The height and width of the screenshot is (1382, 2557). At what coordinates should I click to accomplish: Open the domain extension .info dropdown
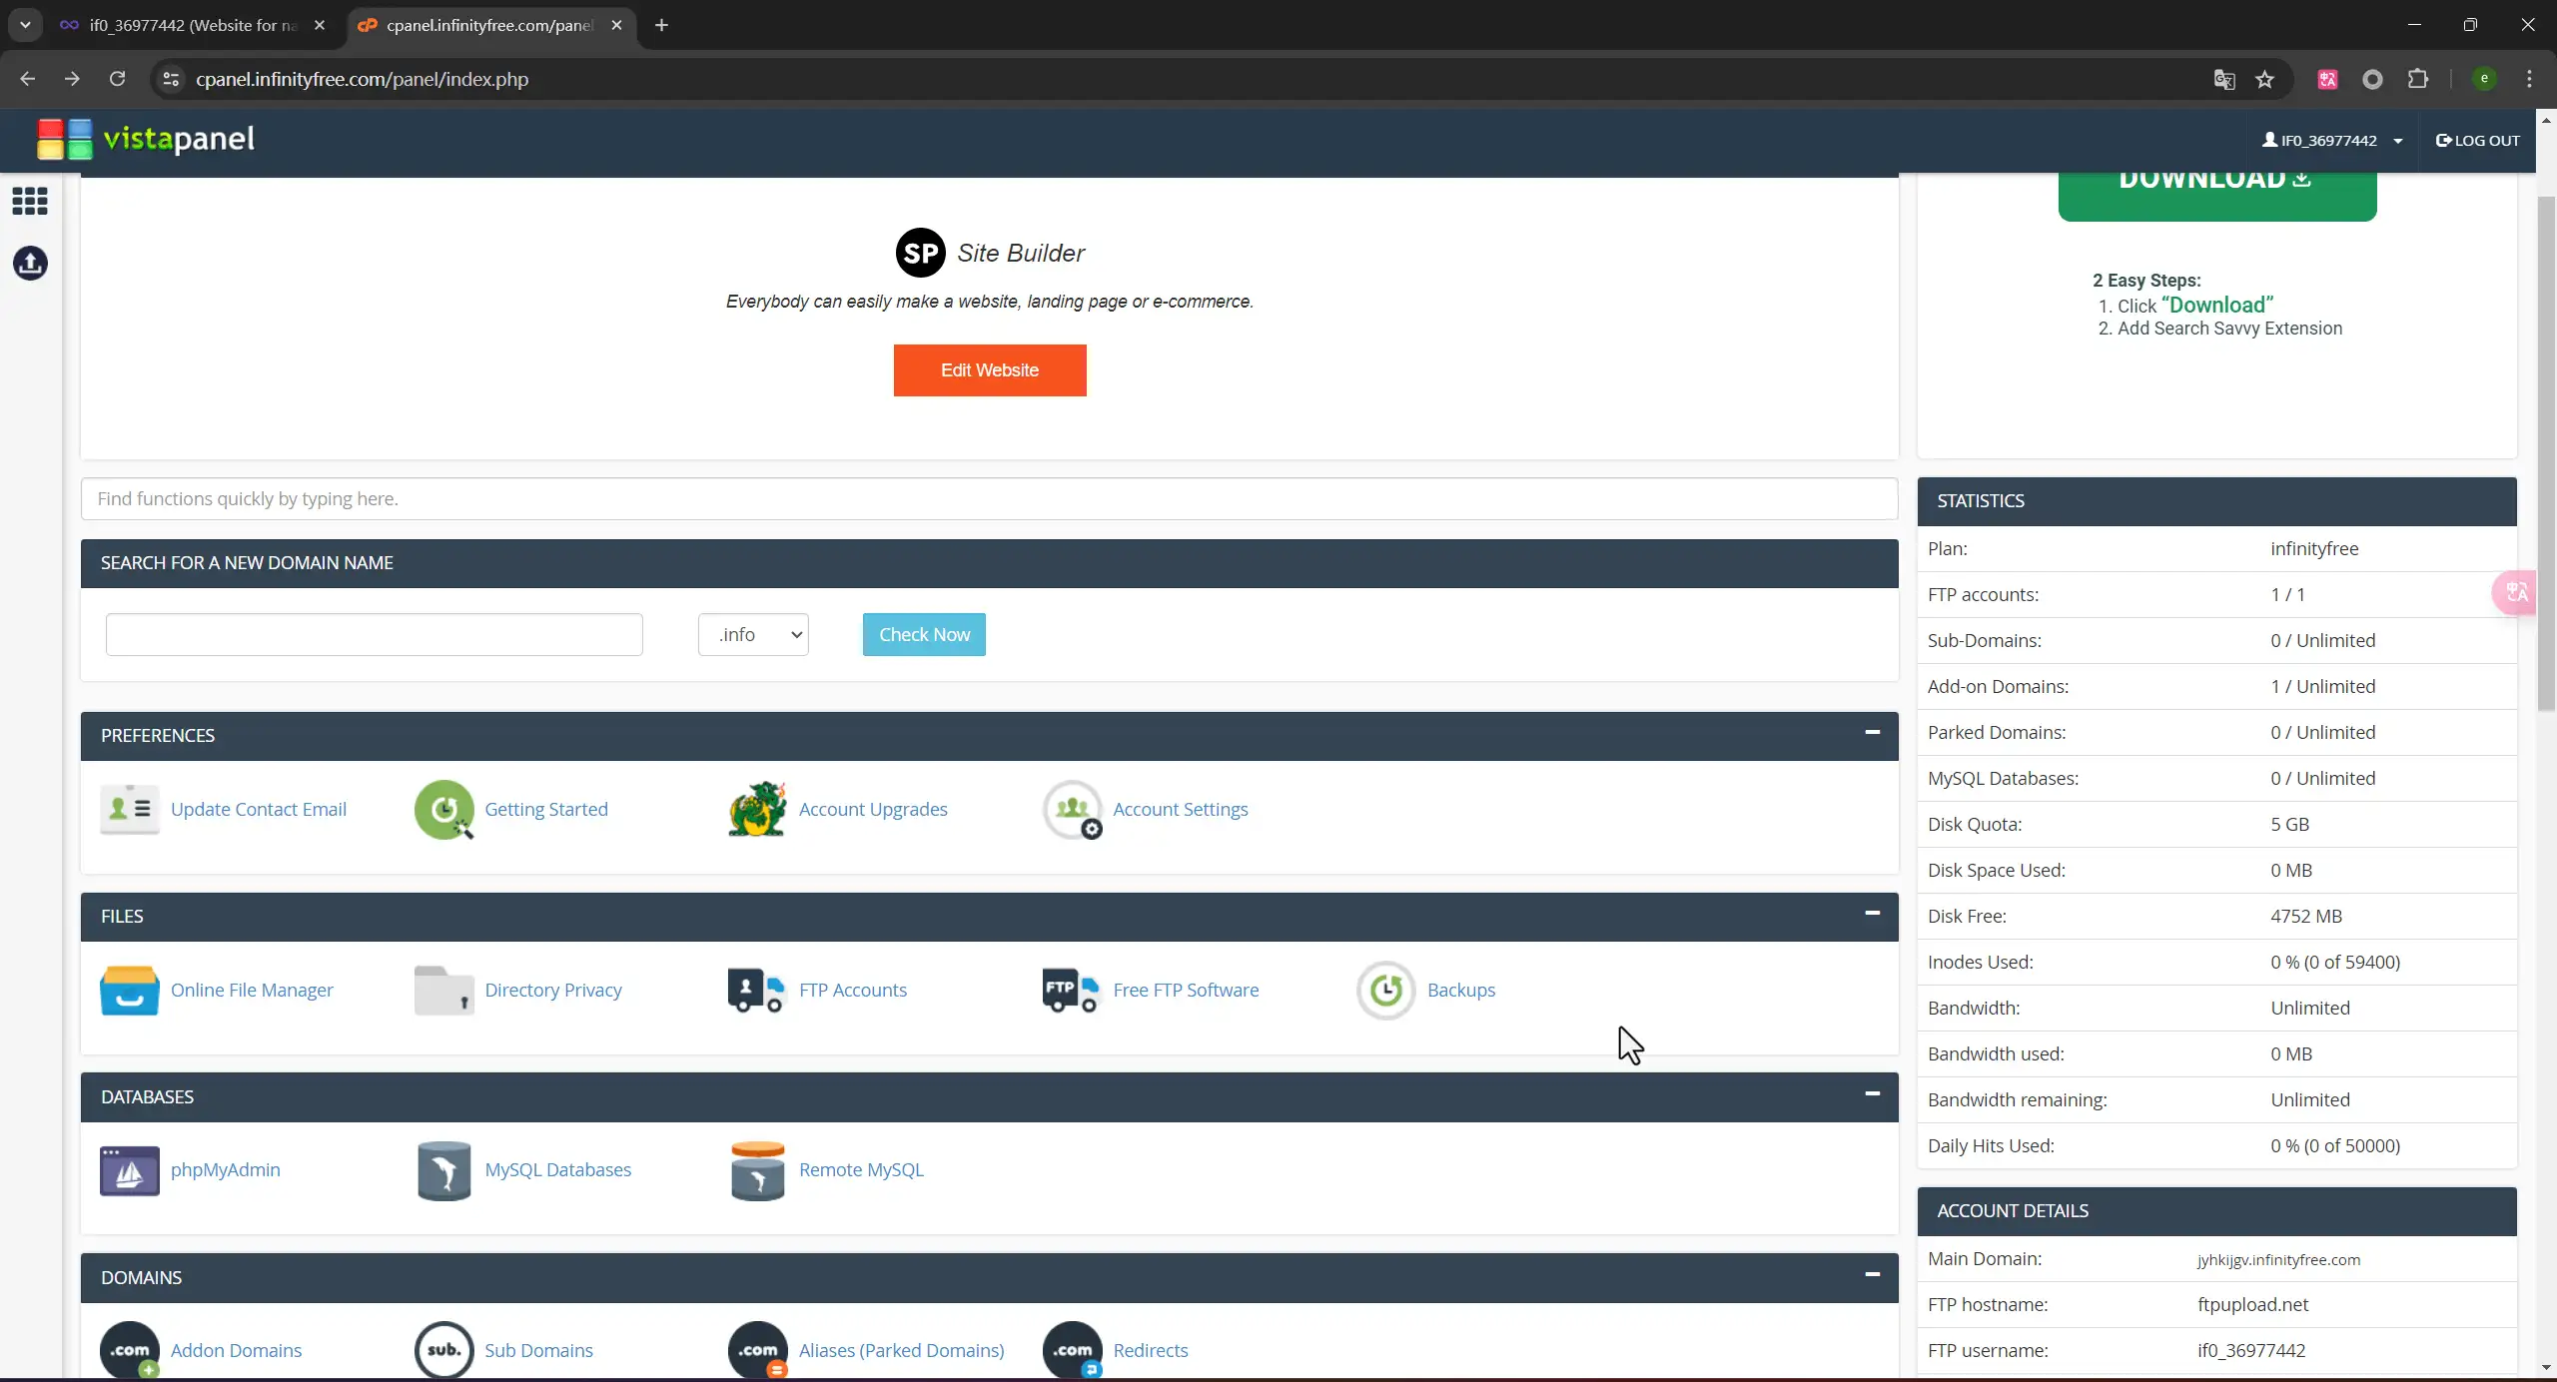click(x=753, y=634)
